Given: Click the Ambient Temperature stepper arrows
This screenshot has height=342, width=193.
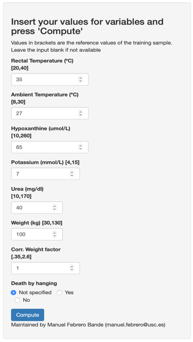Looking at the screenshot, I should [x=81, y=113].
